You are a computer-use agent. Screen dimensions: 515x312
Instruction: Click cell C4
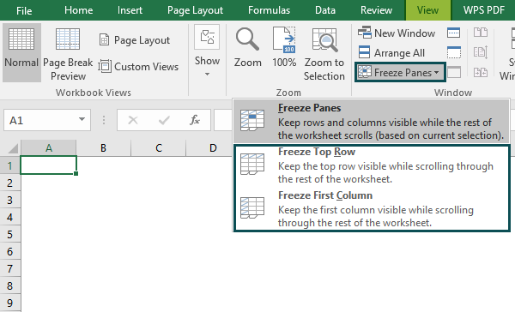point(159,217)
